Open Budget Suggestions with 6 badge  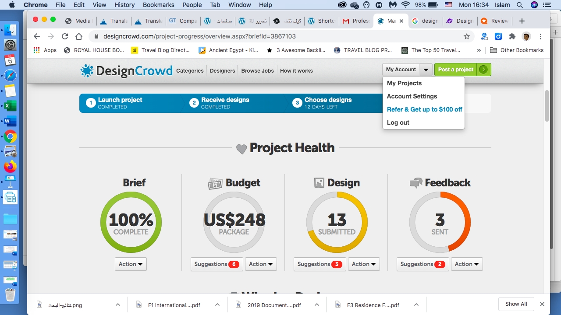click(x=217, y=264)
